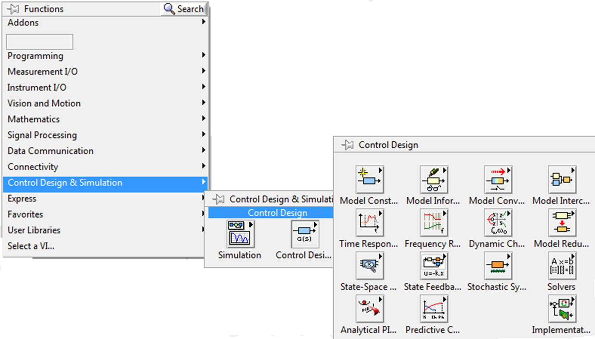595x339 pixels.
Task: Open the Model Interconnection palette icon
Action: click(562, 179)
